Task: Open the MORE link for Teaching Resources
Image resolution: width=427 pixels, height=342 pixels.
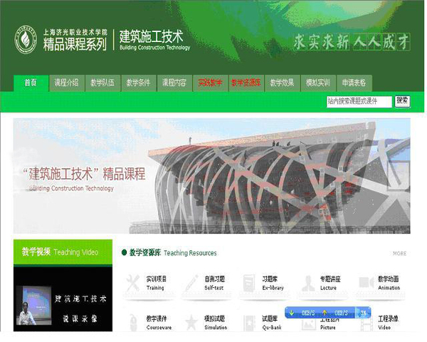Action: point(399,254)
